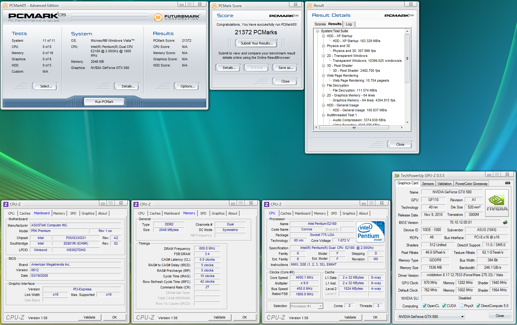
Task: Click Validate in the CPU-Z CPU window
Action: (350, 317)
